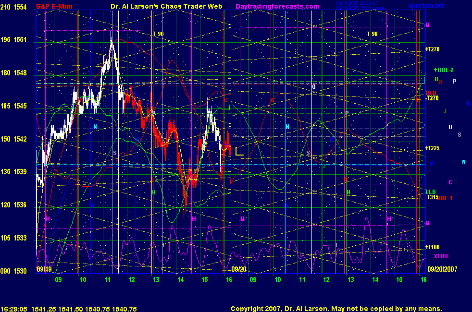
Task: Select the red TIDE-1 legend label
Action: [x=446, y=198]
